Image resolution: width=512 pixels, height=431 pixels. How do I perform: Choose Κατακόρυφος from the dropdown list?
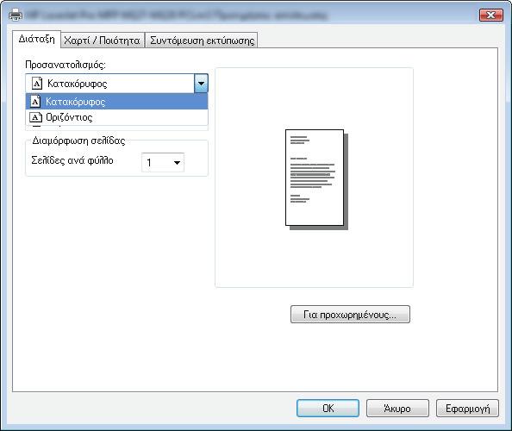click(x=116, y=101)
